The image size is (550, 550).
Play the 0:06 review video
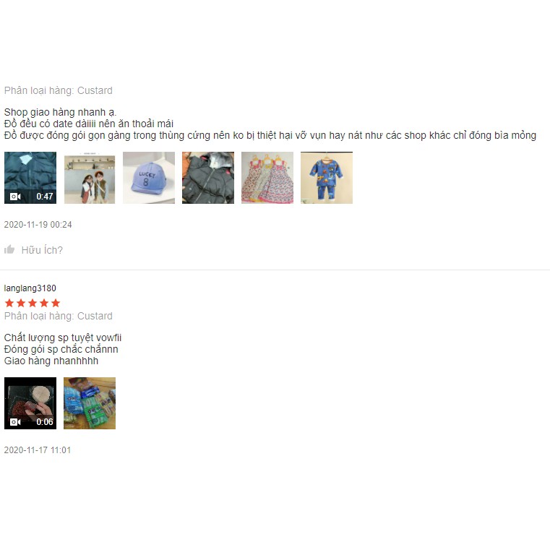30,403
